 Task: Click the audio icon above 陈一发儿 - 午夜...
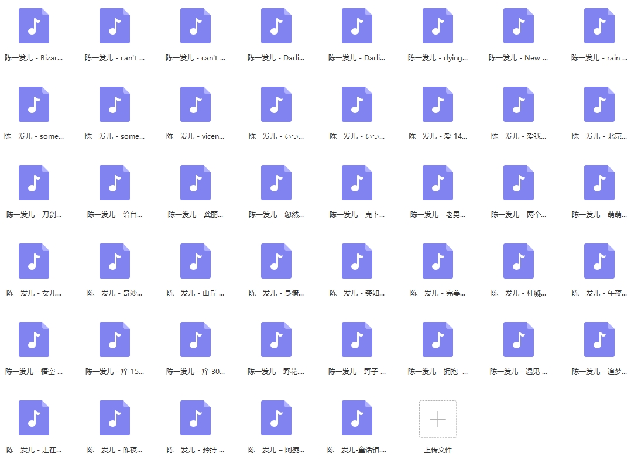click(599, 262)
